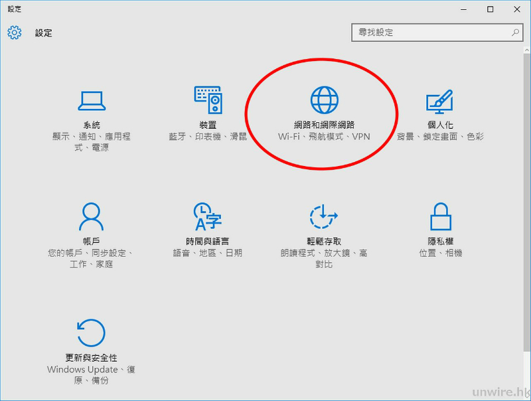Open Time & Language via the clock icon
531x401 pixels.
tap(207, 216)
